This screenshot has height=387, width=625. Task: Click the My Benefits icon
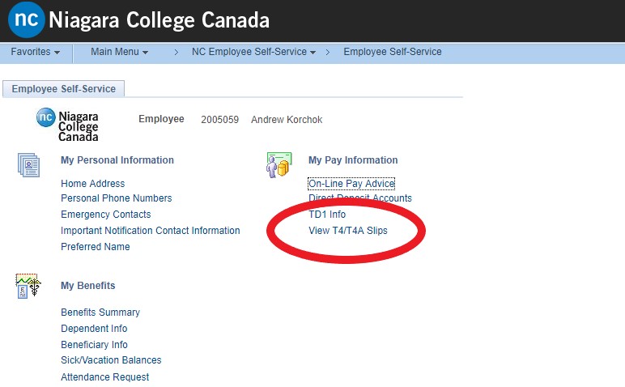(28, 286)
